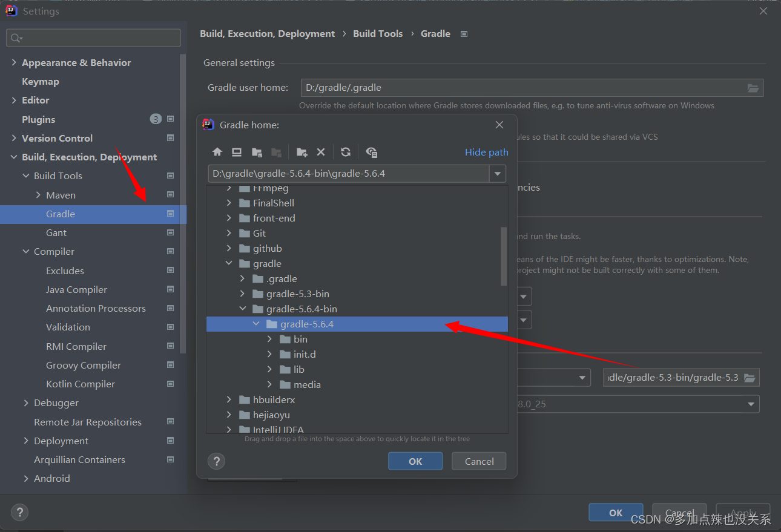Open Remote Jar Repositories settings
781x532 pixels.
[x=88, y=422]
